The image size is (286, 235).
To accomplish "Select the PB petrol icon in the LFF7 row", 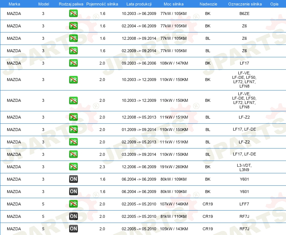I will click(73, 204).
